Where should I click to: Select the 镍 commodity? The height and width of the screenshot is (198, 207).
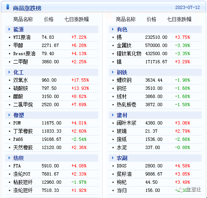[119, 62]
